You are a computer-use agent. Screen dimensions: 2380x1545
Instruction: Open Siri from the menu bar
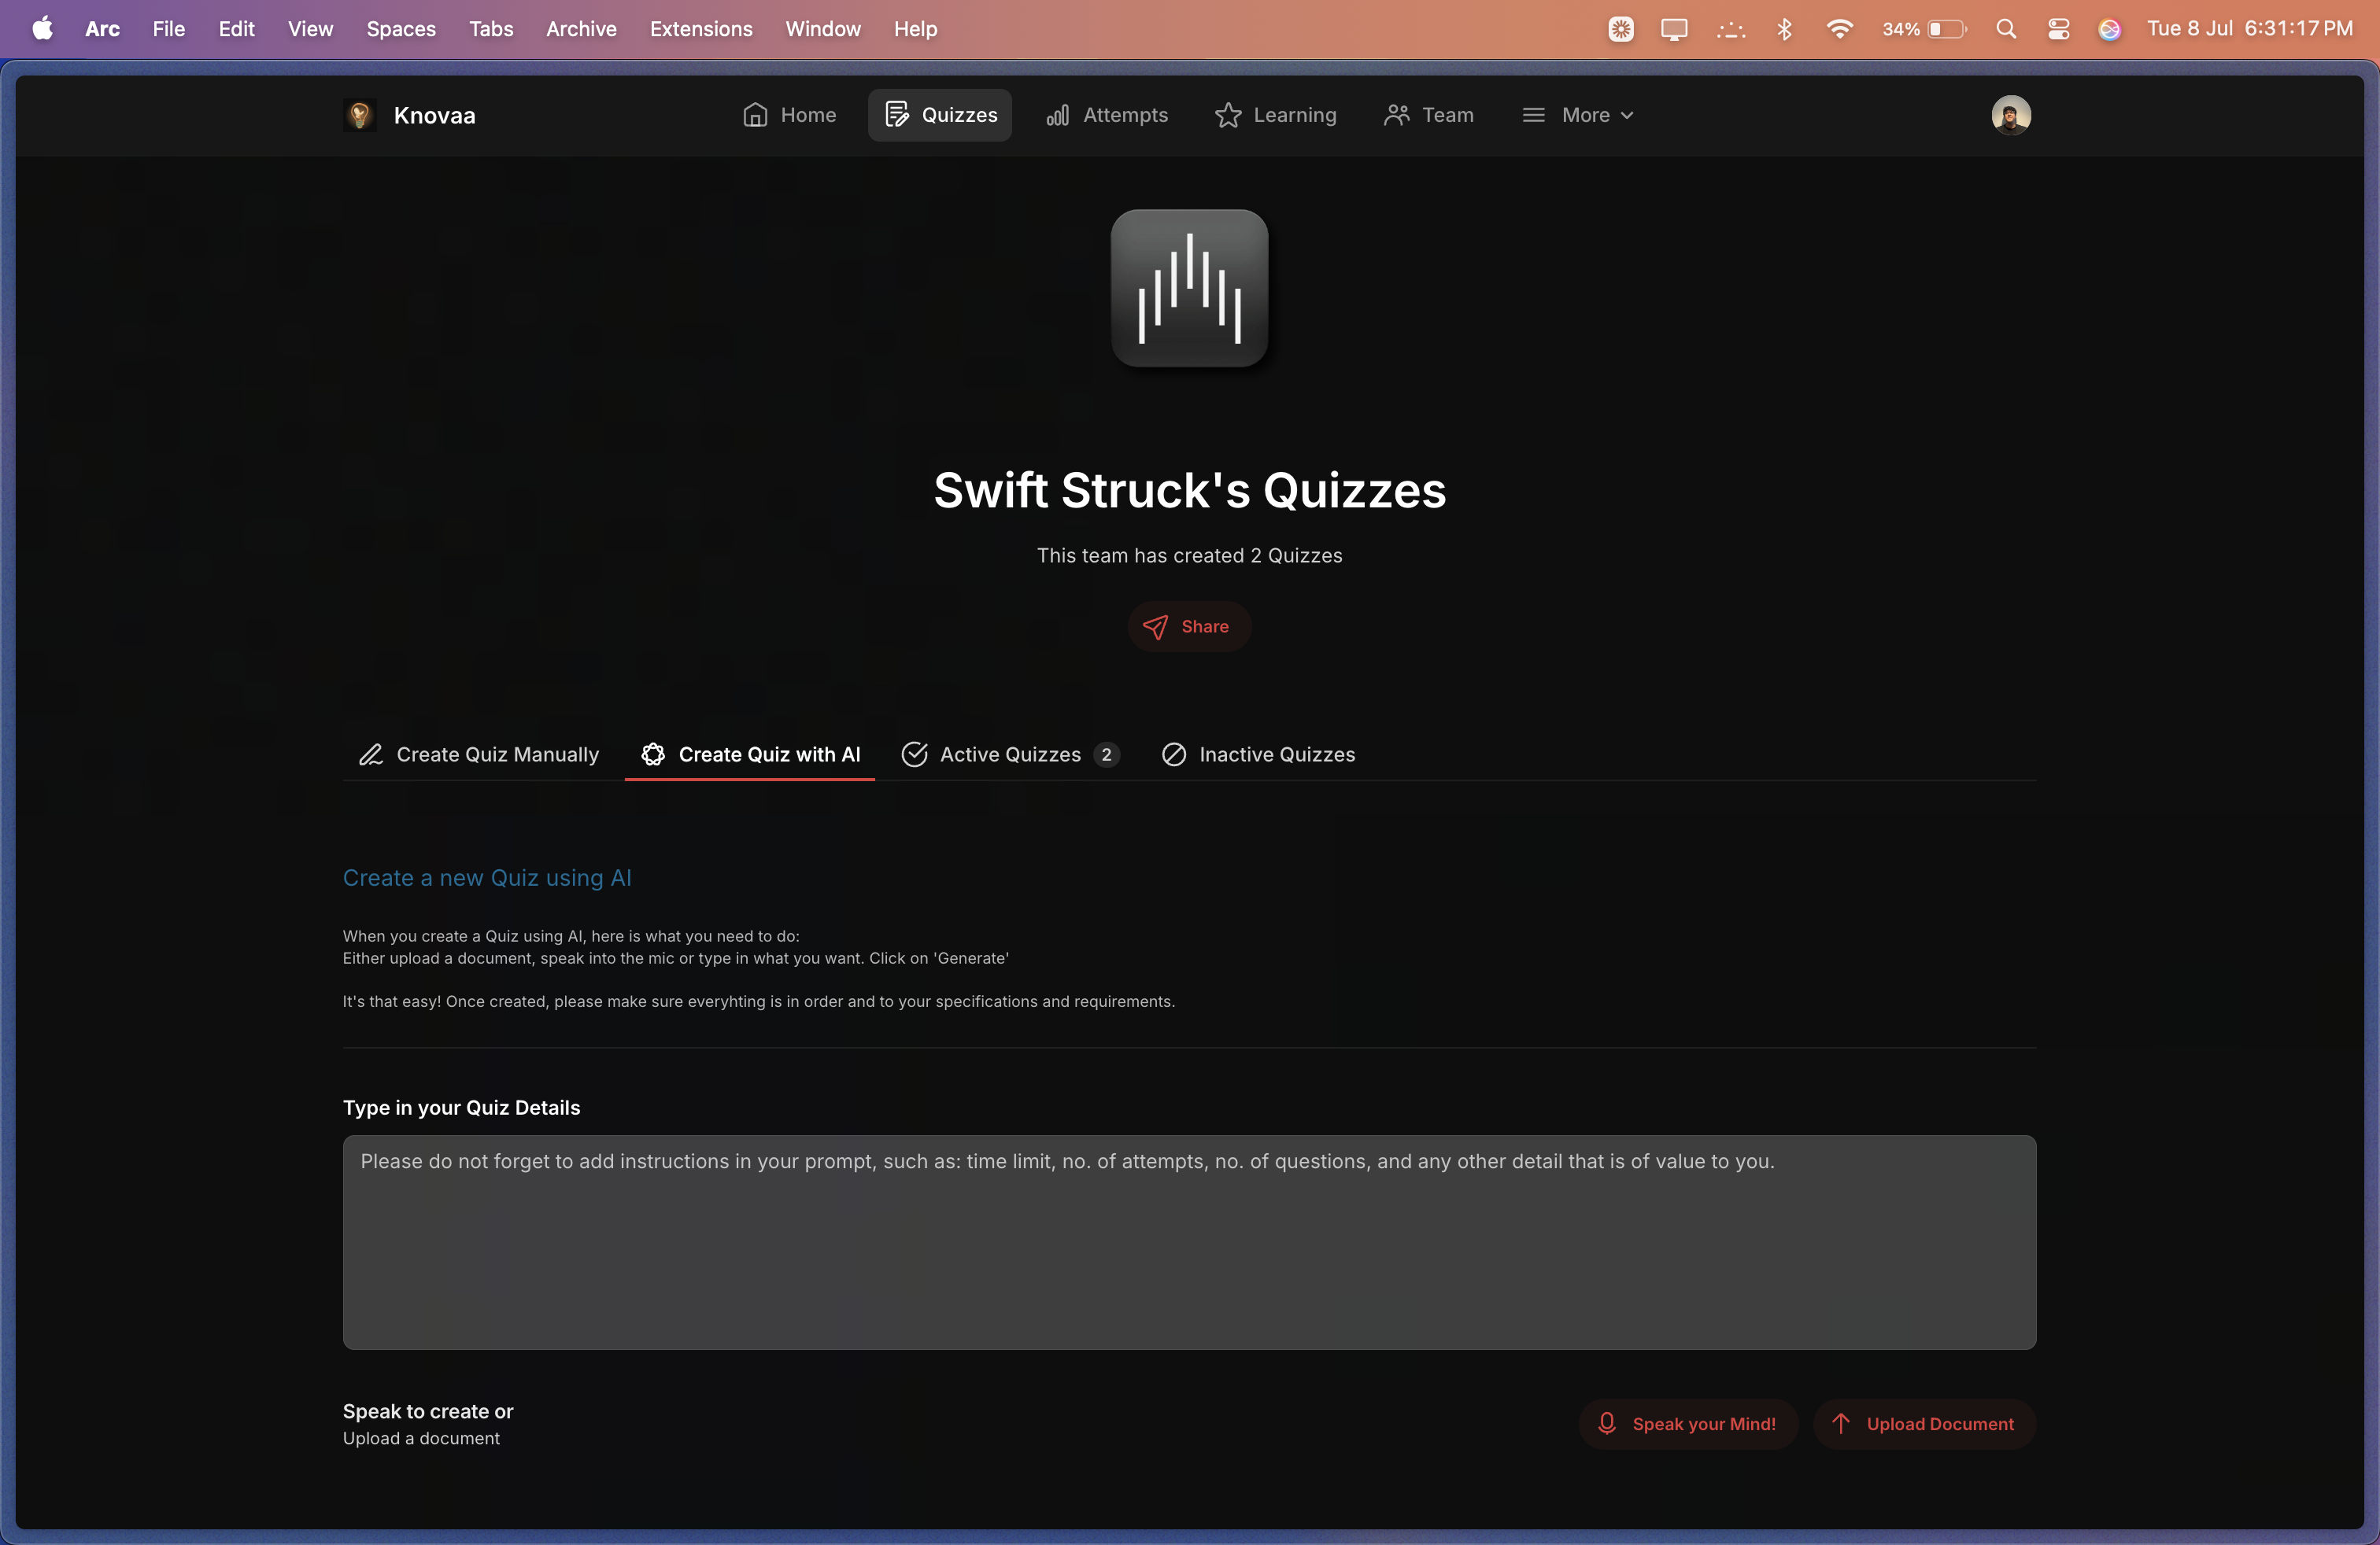tap(2109, 29)
